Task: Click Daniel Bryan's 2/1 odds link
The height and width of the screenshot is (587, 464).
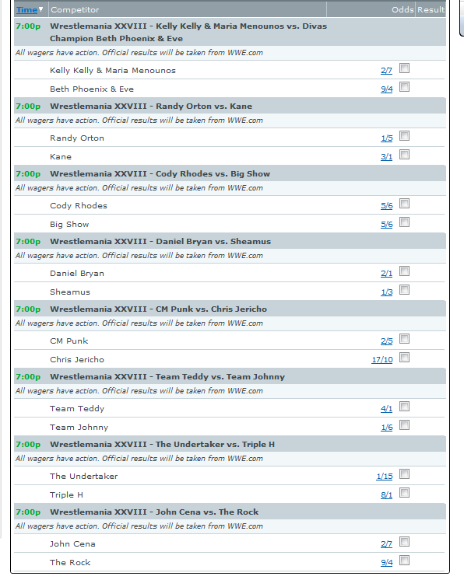Action: [386, 274]
